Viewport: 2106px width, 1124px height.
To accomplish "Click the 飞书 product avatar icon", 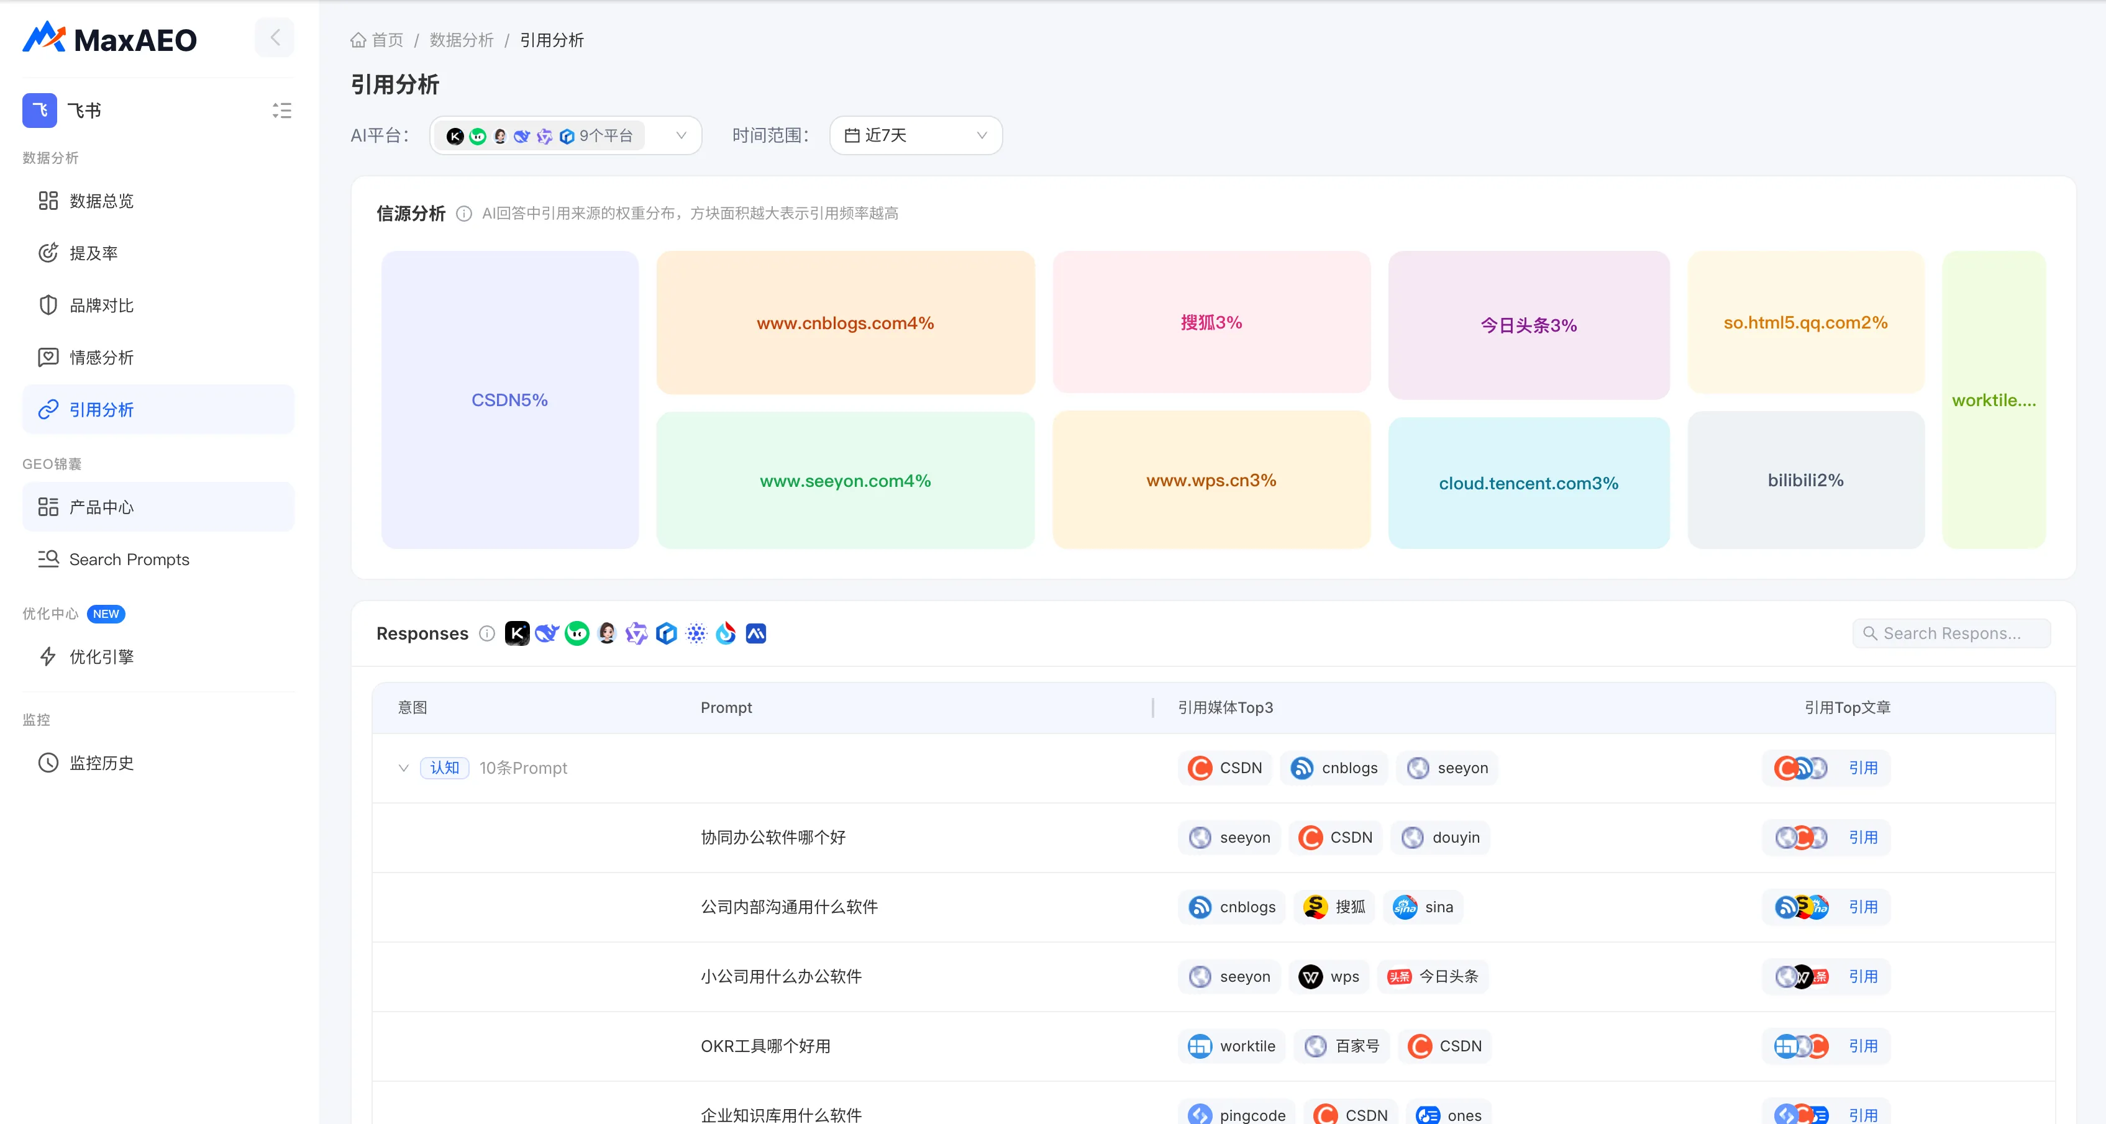I will (39, 111).
